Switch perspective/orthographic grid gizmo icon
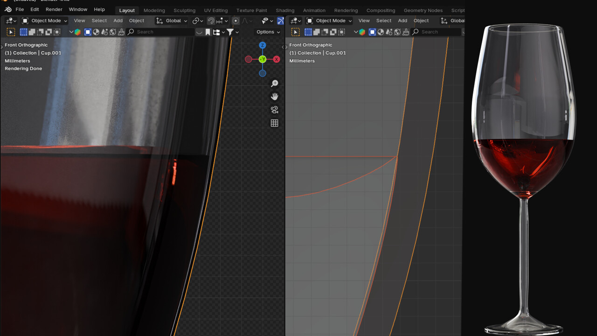 coord(274,123)
